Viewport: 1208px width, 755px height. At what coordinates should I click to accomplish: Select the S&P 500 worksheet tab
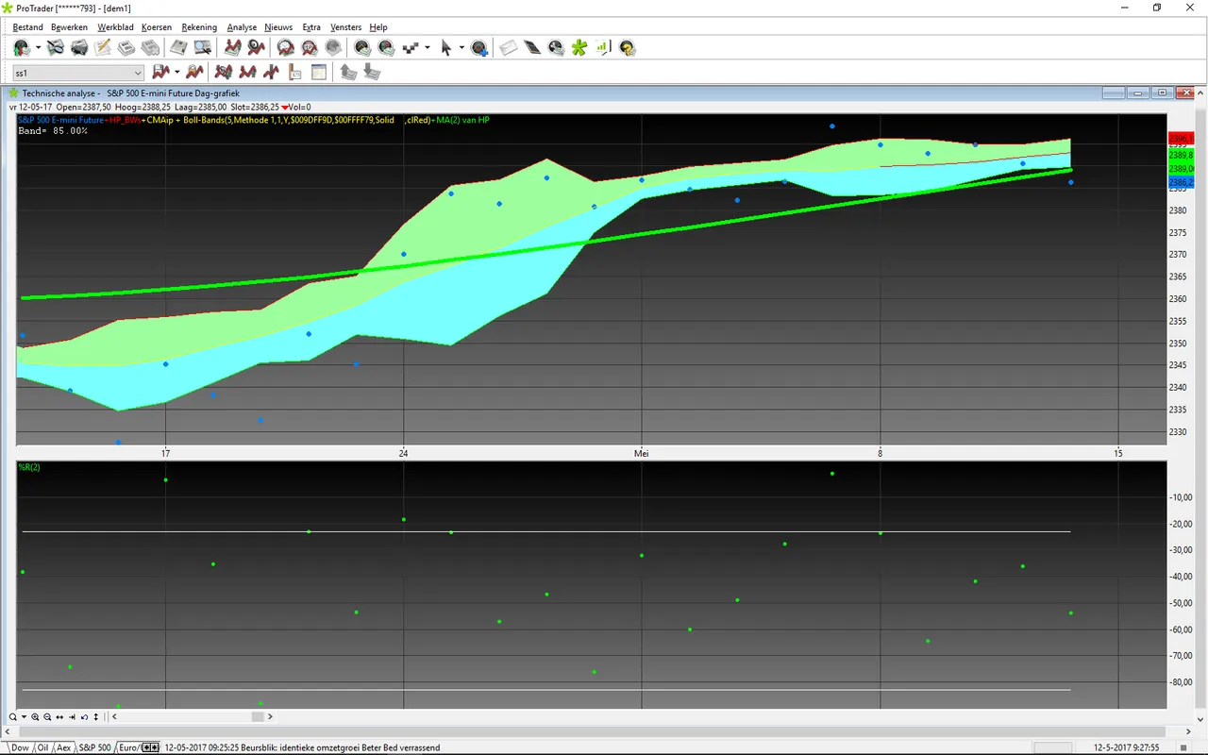pos(94,747)
